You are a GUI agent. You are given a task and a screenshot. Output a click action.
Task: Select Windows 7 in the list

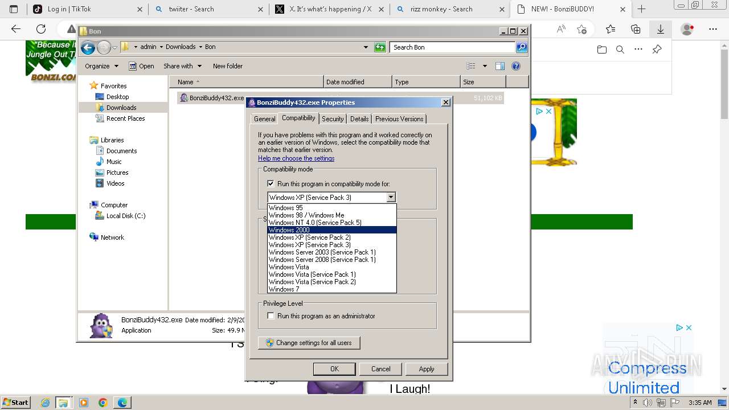click(332, 289)
